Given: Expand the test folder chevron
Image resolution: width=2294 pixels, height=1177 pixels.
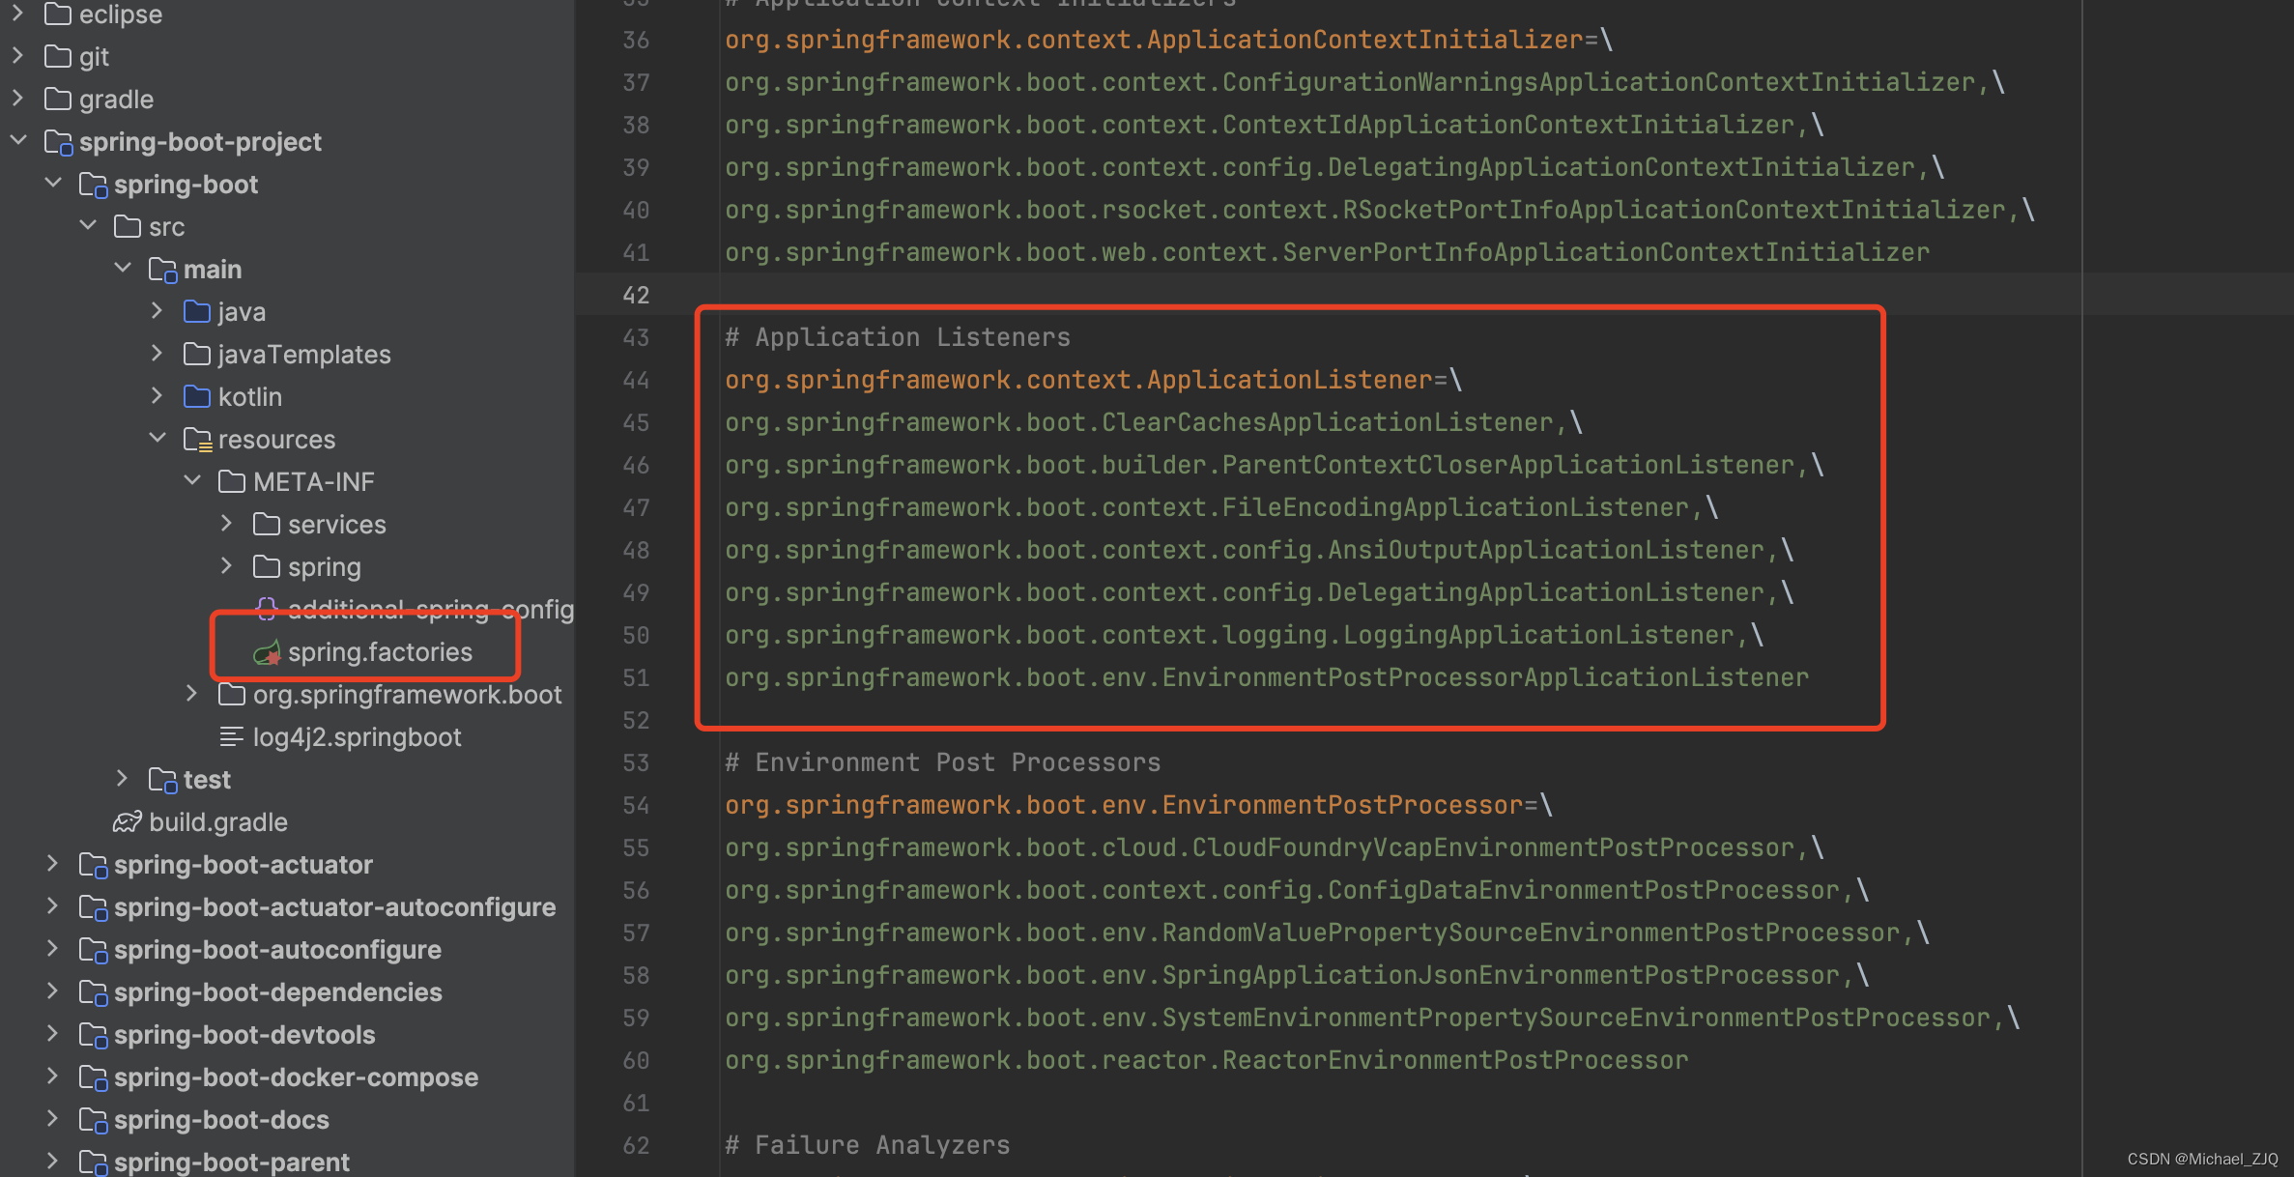Looking at the screenshot, I should (123, 779).
